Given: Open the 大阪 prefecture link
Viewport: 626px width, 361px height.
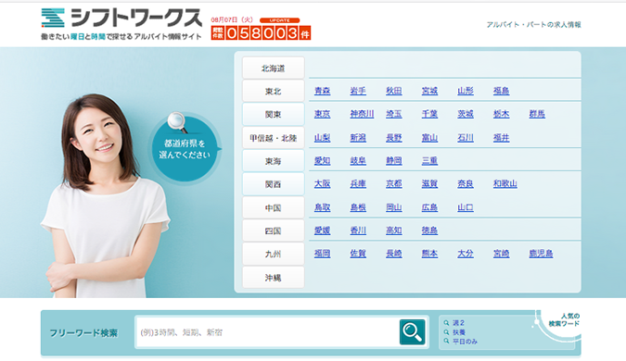Looking at the screenshot, I should click(x=322, y=183).
